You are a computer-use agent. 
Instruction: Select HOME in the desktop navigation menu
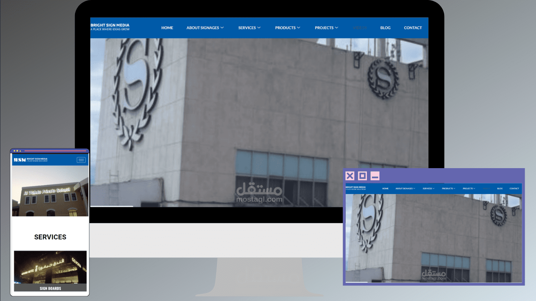click(167, 27)
